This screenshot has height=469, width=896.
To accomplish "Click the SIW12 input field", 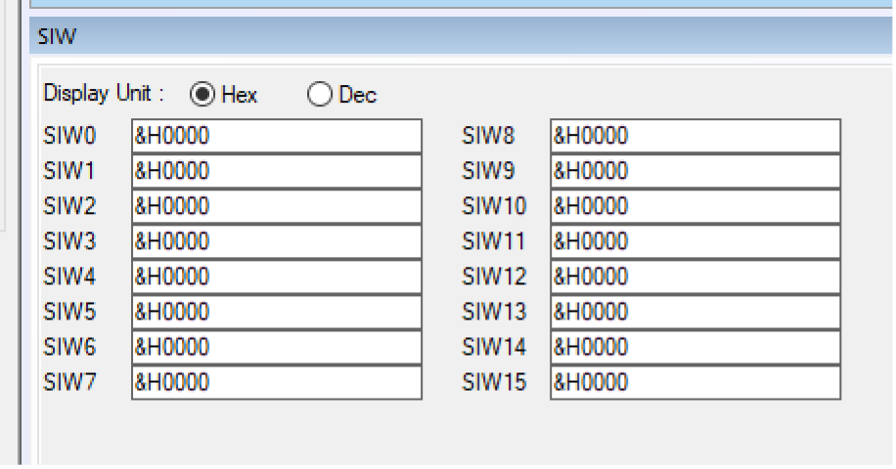I will [x=694, y=277].
